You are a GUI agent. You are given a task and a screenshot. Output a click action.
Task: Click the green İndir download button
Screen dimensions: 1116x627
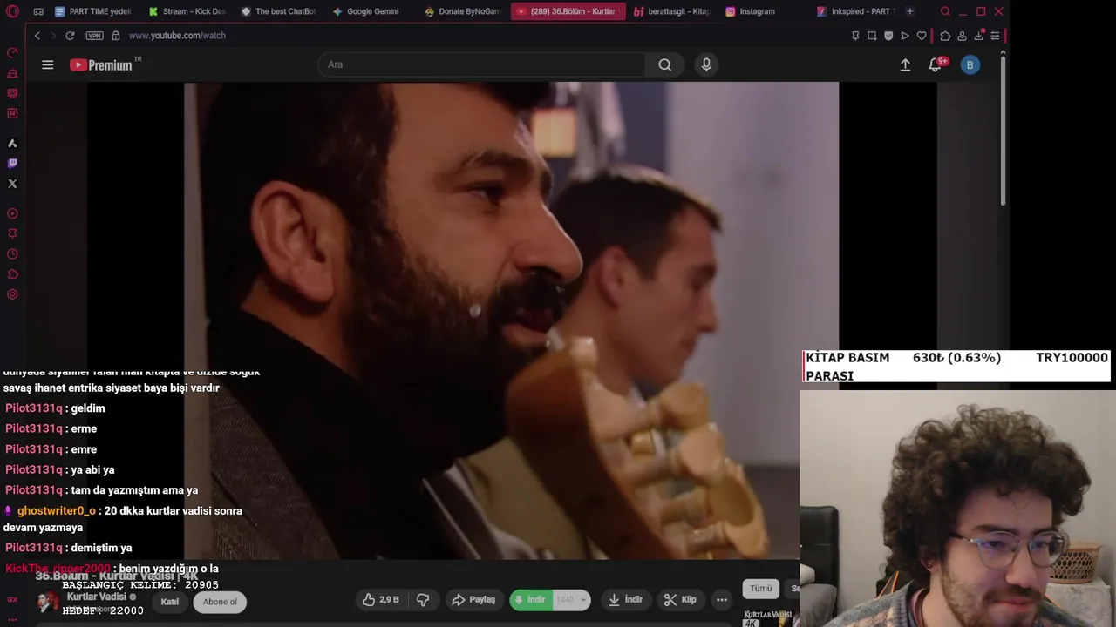531,599
